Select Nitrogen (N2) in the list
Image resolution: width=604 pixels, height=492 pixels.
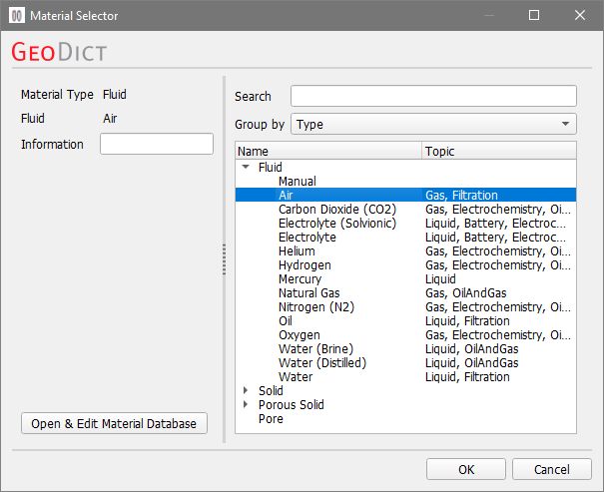click(x=316, y=306)
